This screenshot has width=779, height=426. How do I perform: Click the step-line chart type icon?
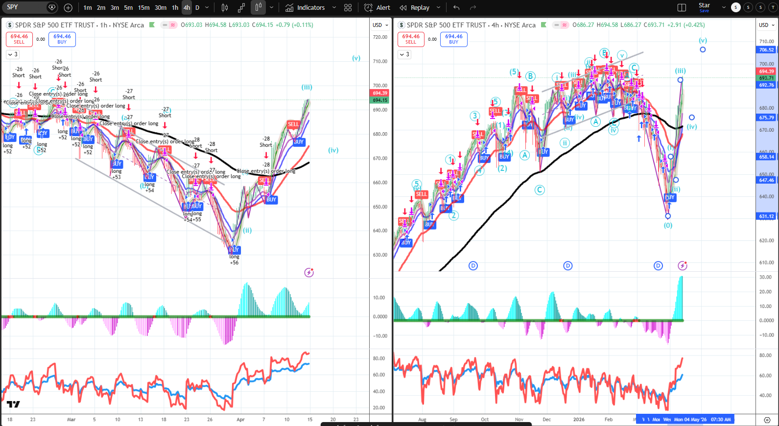[x=241, y=7]
